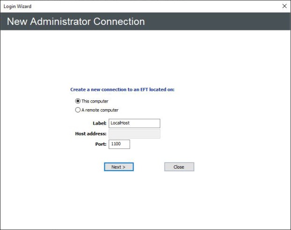Click the number 1100 in the Port box

click(116, 144)
